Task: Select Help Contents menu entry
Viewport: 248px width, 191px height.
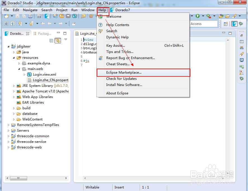Action: [x=143, y=25]
